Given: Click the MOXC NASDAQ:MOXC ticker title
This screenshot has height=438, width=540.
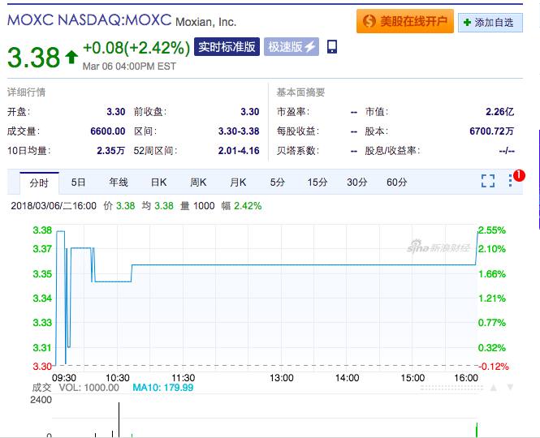Looking at the screenshot, I should 89,20.
